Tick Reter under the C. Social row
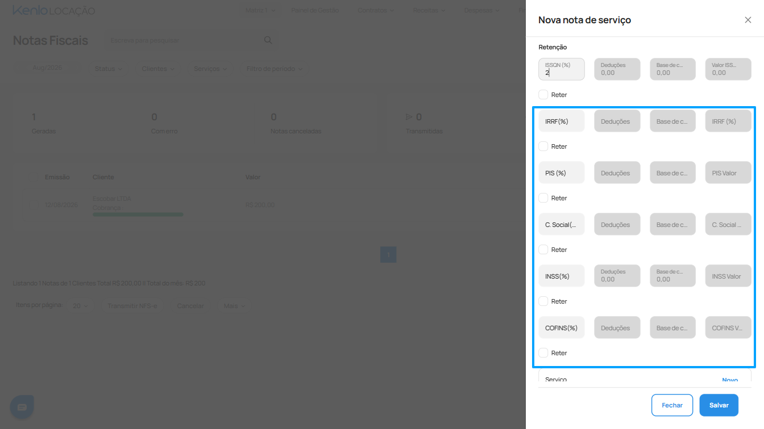Image resolution: width=764 pixels, height=429 pixels. pyautogui.click(x=543, y=250)
